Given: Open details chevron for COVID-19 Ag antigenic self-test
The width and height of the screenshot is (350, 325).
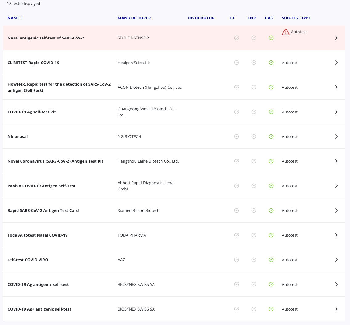Looking at the screenshot, I should (336, 284).
